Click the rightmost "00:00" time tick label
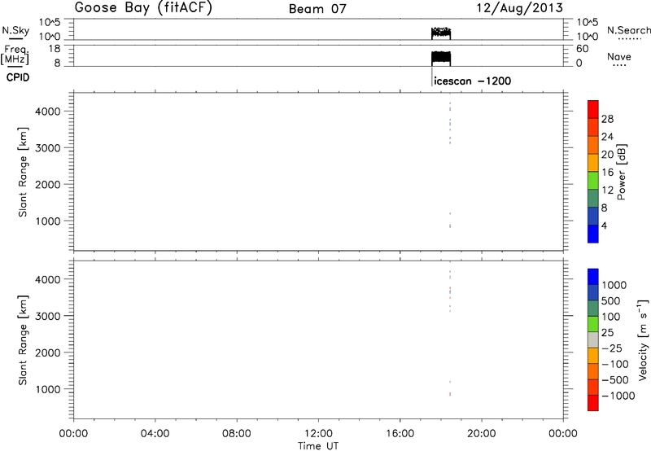Screen dimensions: 651x451 click(563, 434)
